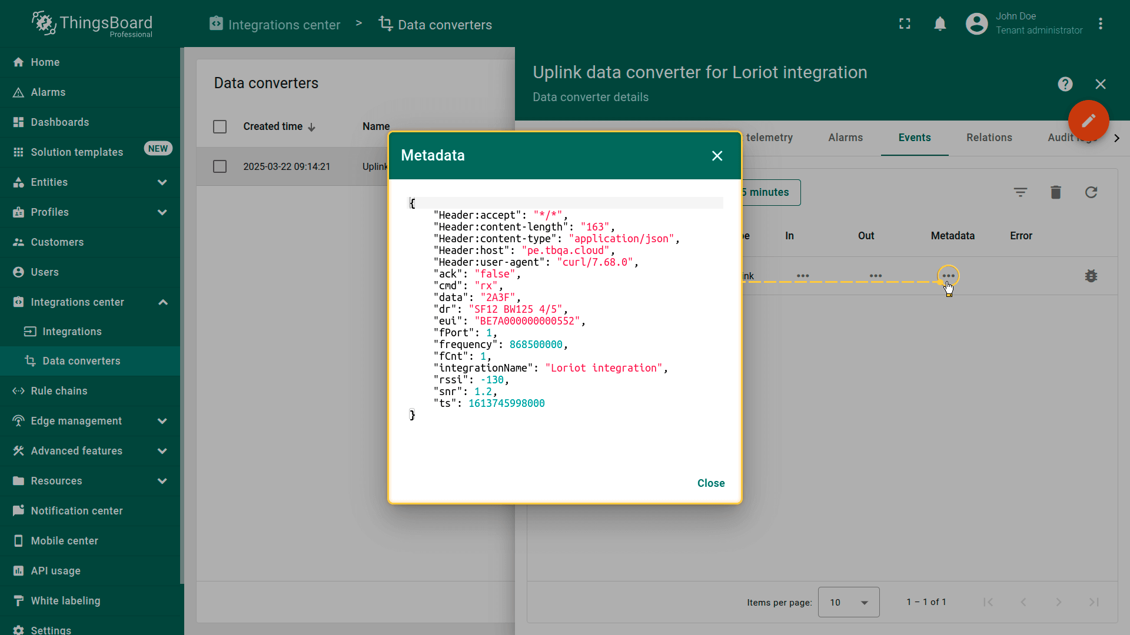Open the In column message ellipsis
This screenshot has height=635, width=1130.
802,276
